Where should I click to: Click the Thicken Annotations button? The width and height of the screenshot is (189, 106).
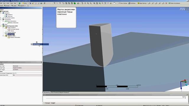(174, 3)
